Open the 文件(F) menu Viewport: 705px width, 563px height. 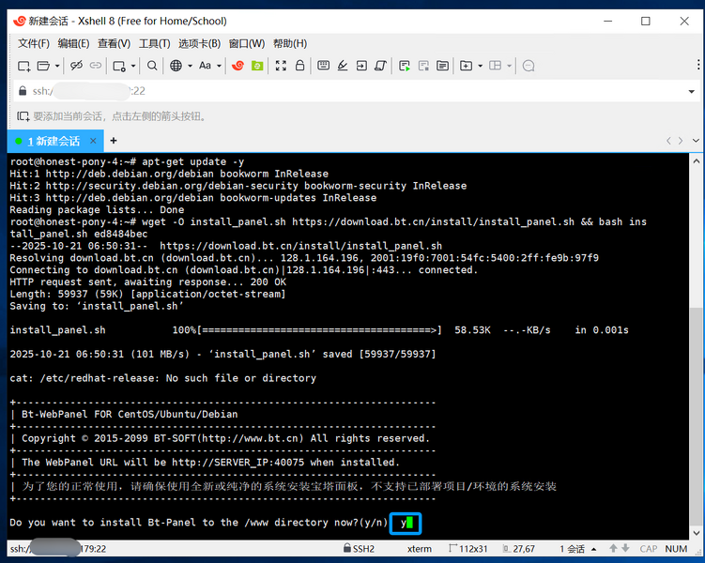[34, 43]
